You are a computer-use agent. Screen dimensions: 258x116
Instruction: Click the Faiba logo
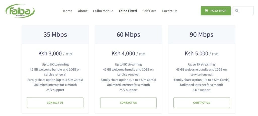tap(20, 11)
